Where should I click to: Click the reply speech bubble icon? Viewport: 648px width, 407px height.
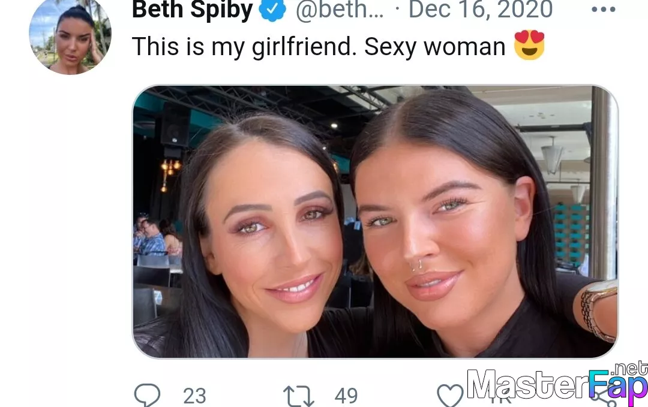[147, 394]
